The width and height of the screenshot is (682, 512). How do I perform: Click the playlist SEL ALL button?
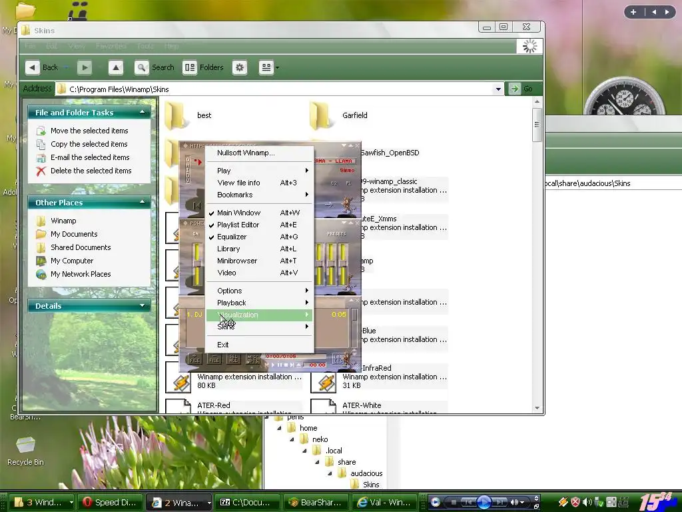coord(234,358)
